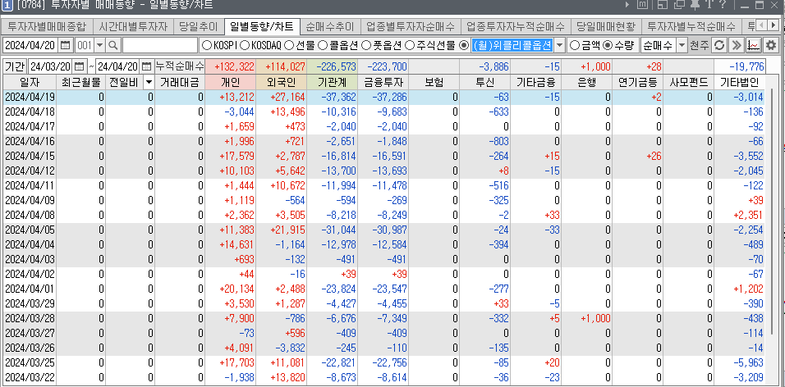This screenshot has width=785, height=387.
Task: Open the settings gear icon
Action: (x=770, y=44)
